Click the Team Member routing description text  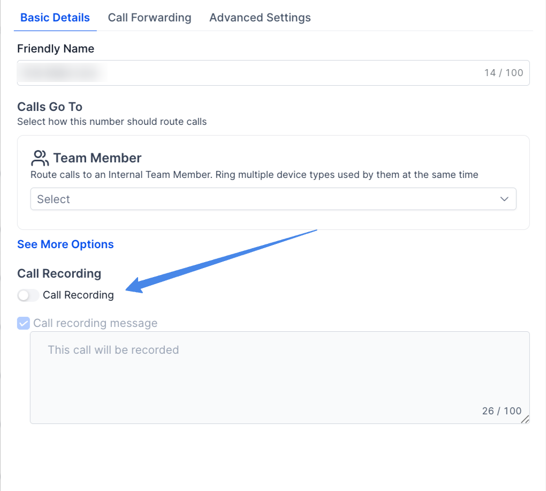tap(255, 174)
